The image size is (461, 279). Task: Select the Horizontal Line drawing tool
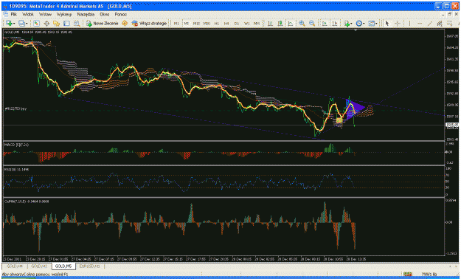[x=420, y=24]
